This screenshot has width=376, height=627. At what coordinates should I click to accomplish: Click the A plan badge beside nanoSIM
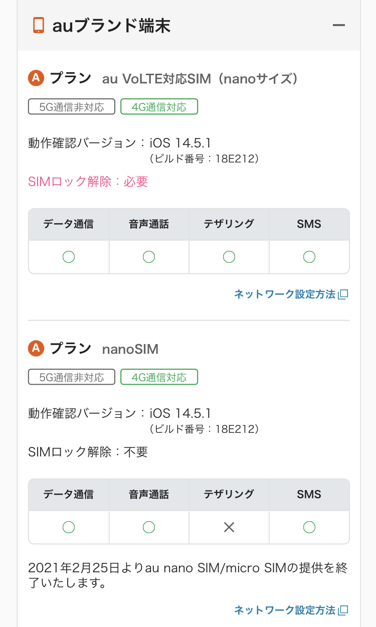pos(36,348)
